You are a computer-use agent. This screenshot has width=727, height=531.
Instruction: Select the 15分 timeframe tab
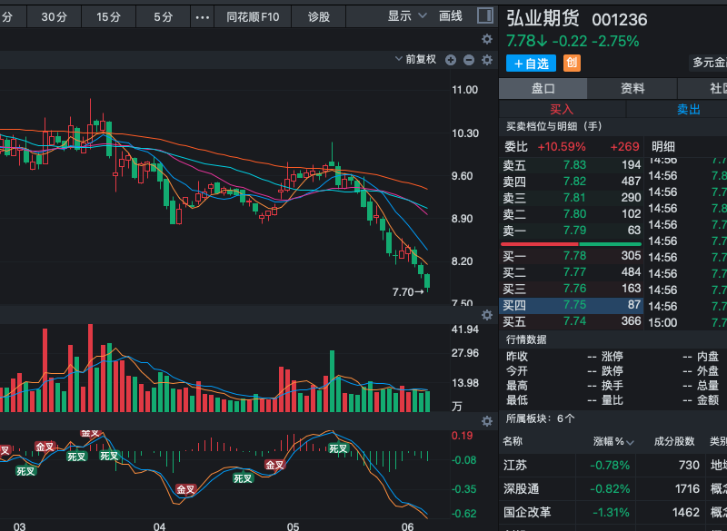click(108, 17)
